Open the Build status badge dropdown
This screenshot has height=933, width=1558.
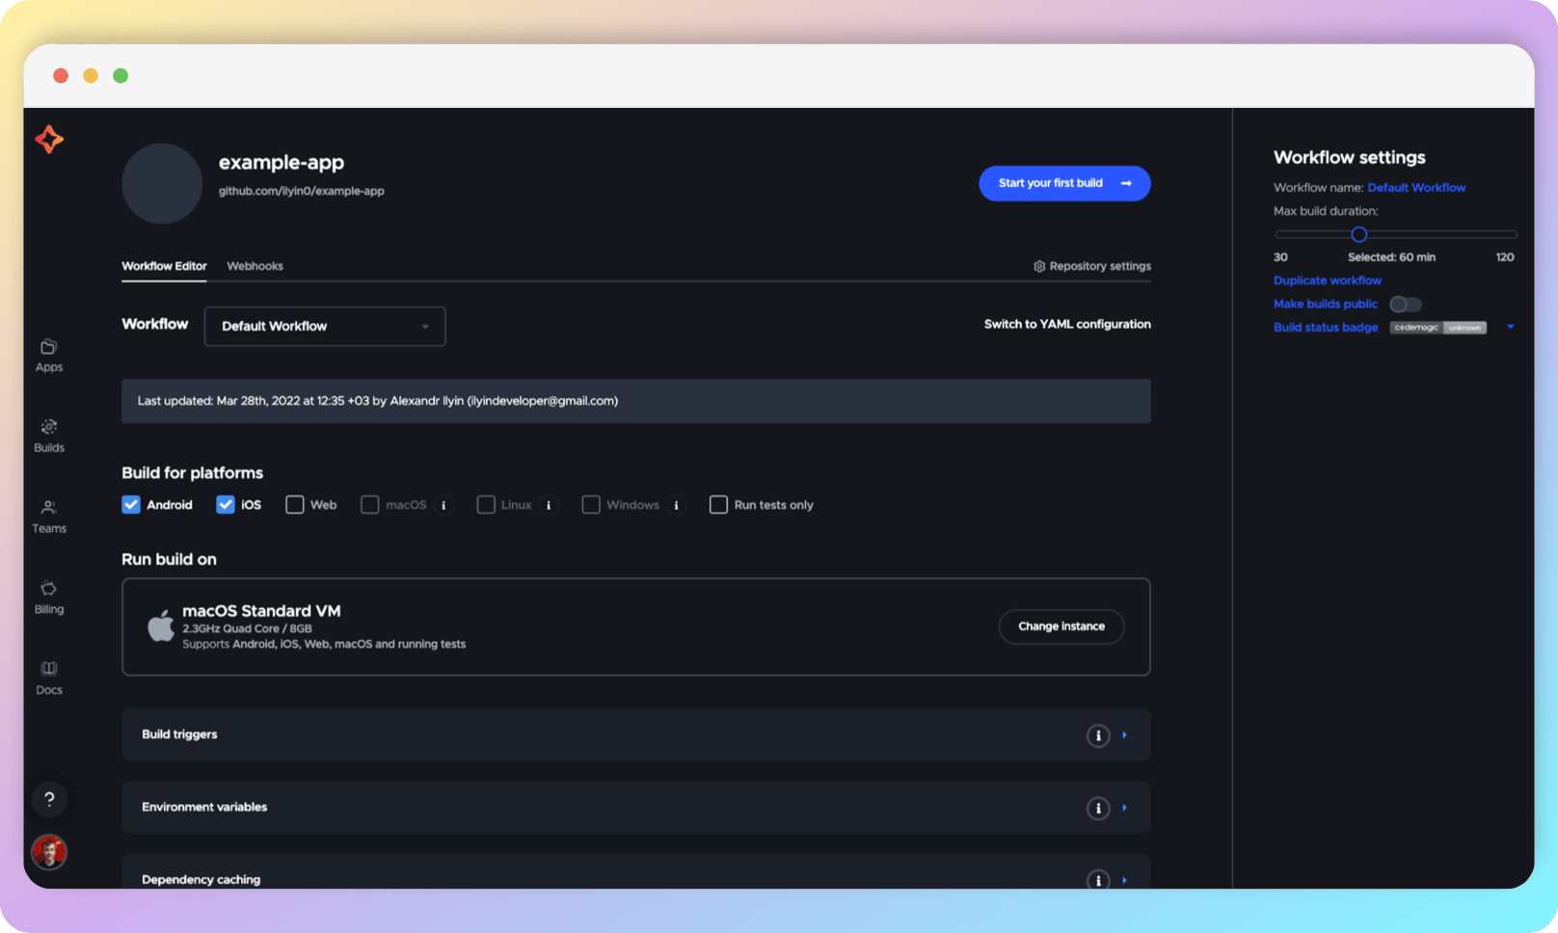pos(1509,327)
